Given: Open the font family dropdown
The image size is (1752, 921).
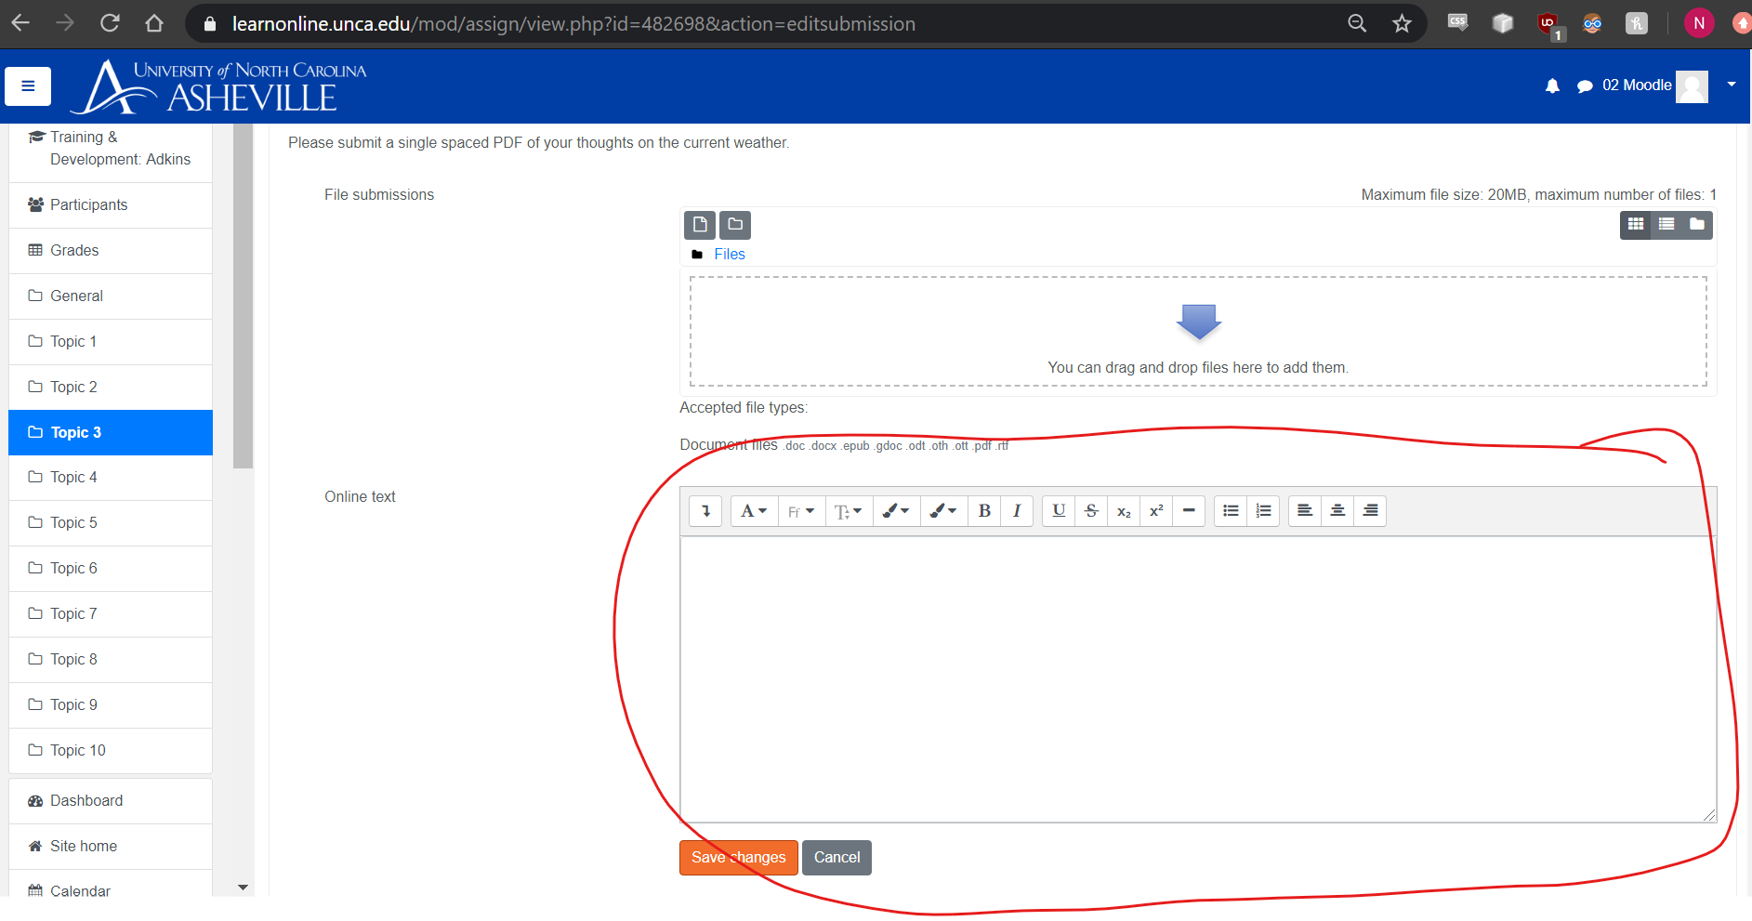Looking at the screenshot, I should (x=801, y=510).
